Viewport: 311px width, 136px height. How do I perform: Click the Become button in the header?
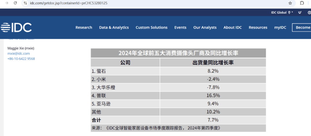point(301,28)
